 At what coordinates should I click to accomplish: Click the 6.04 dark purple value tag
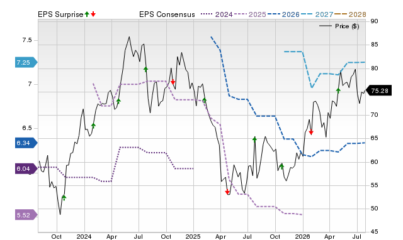(26, 169)
